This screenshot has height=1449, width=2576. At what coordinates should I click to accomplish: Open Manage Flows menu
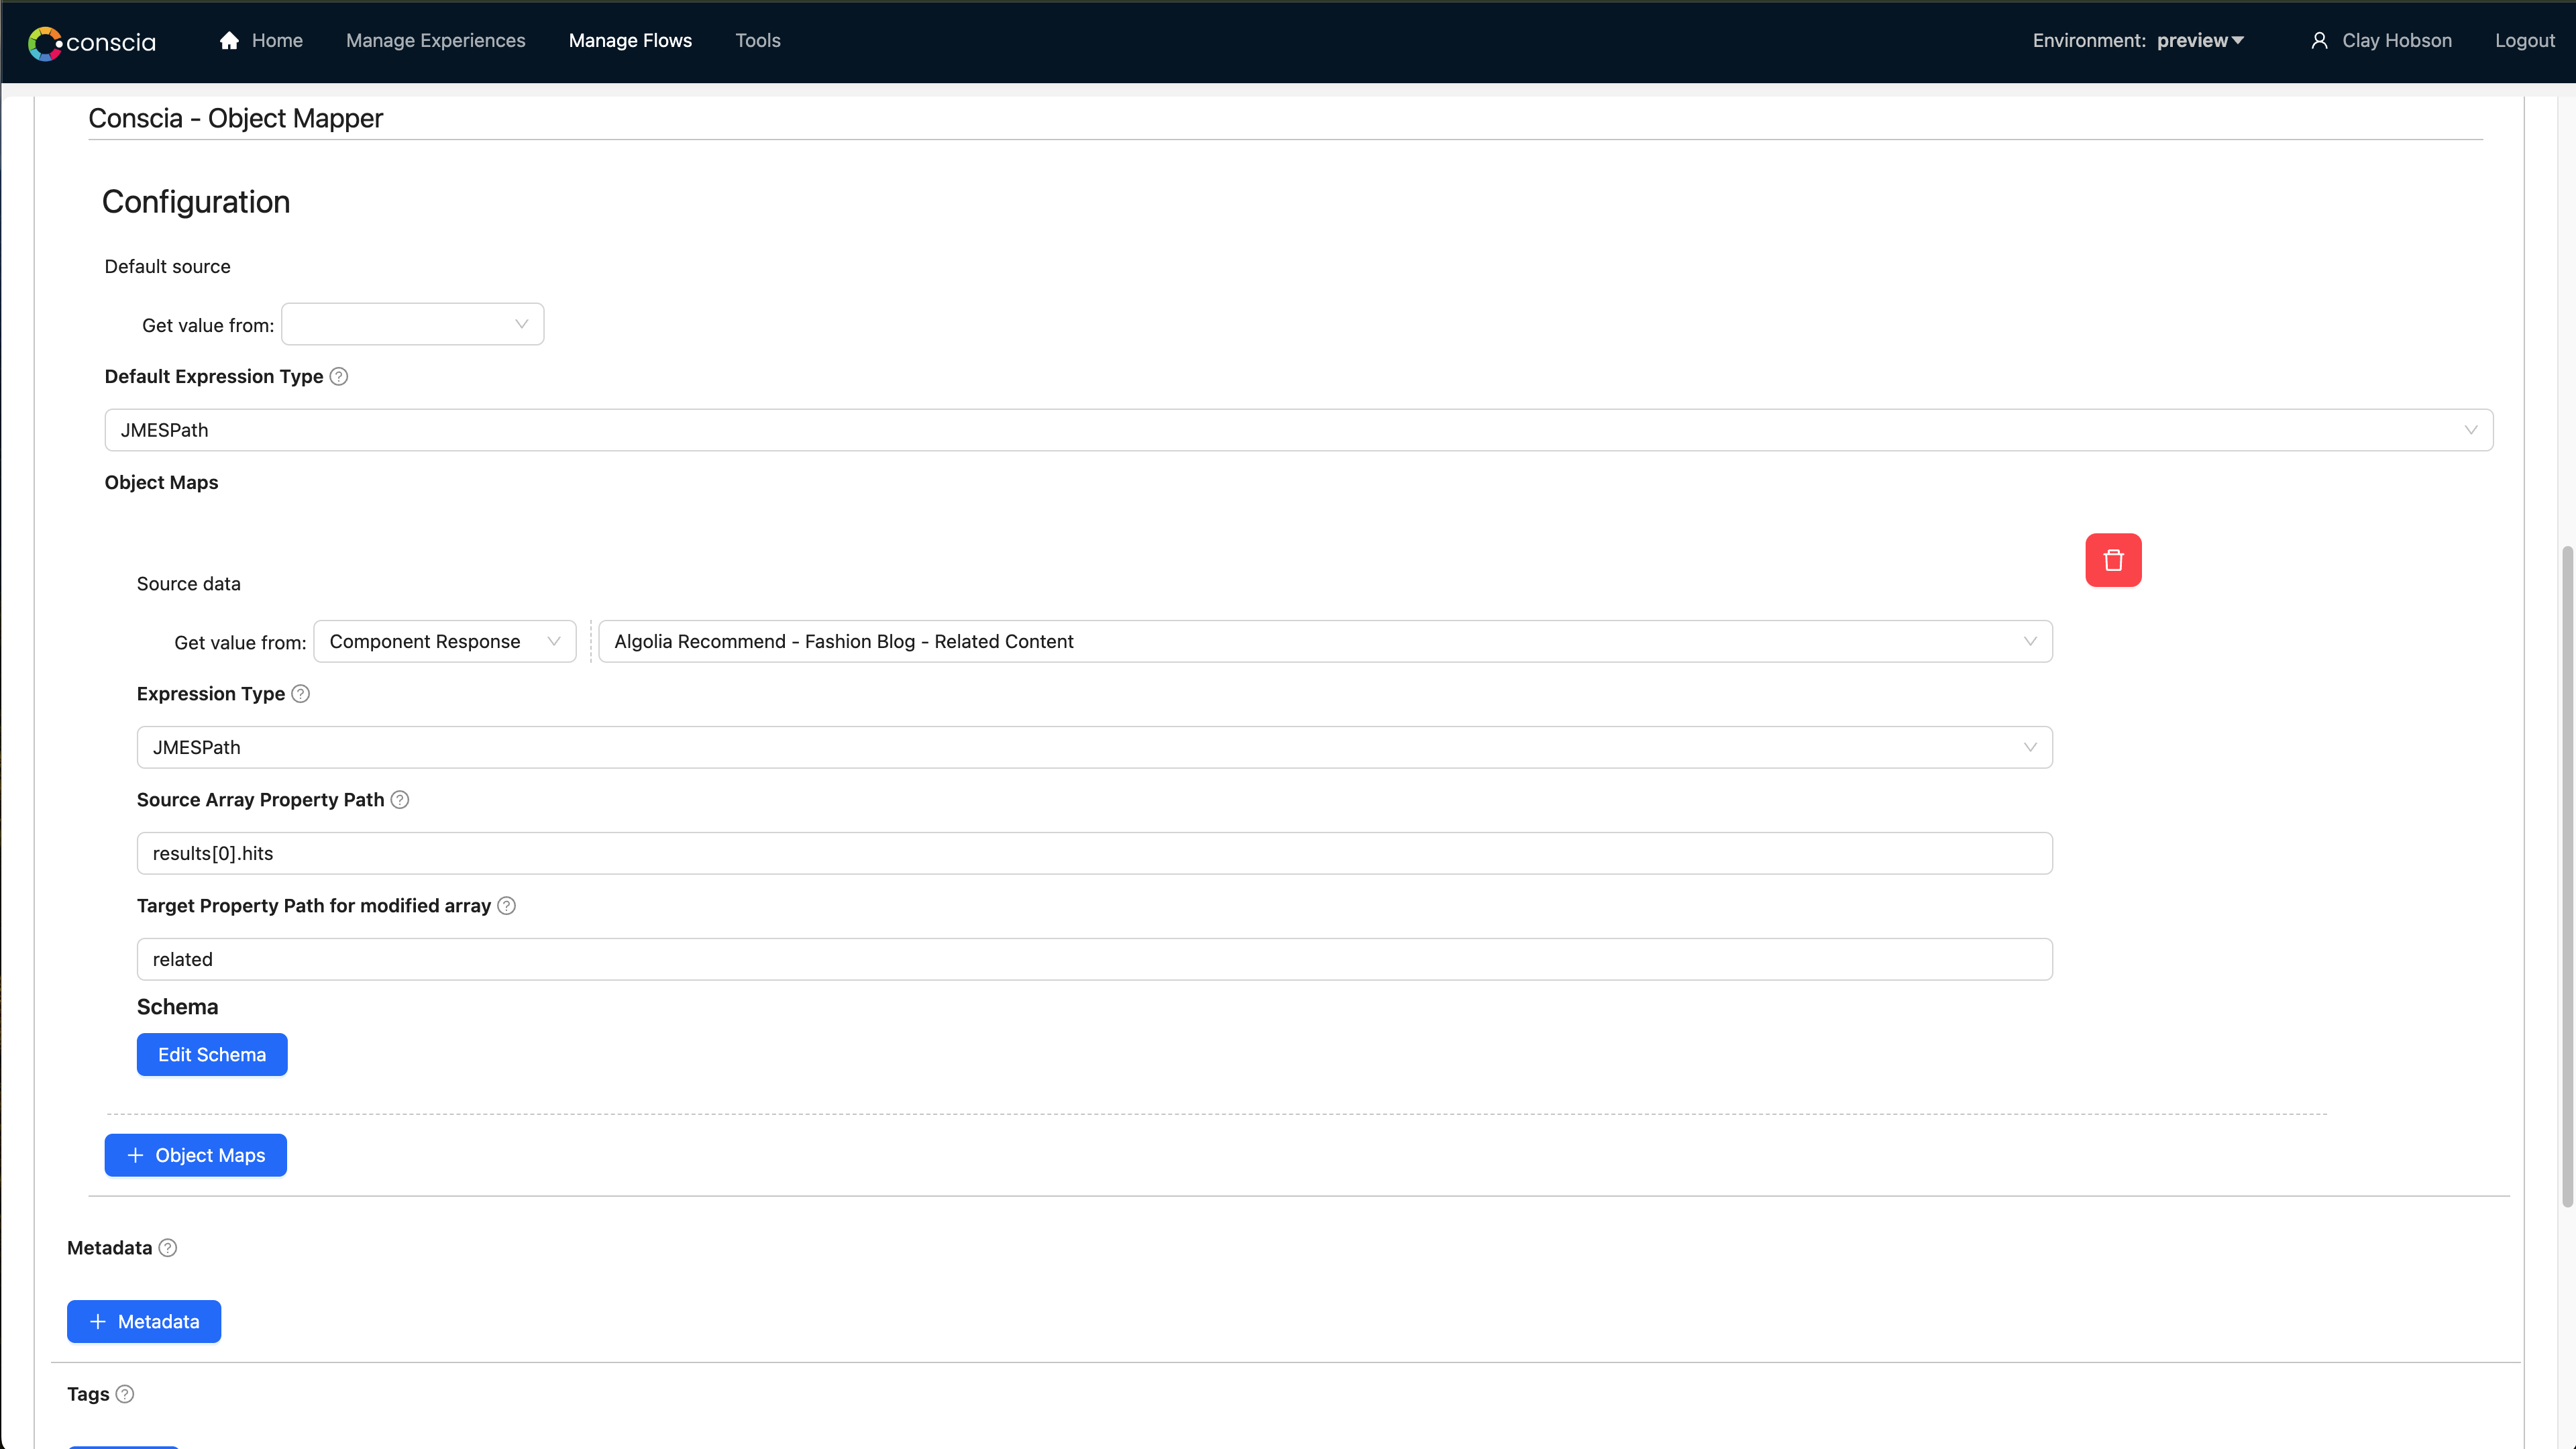[x=630, y=40]
